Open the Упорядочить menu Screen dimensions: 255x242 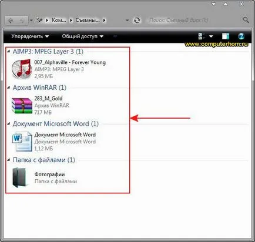click(30, 36)
